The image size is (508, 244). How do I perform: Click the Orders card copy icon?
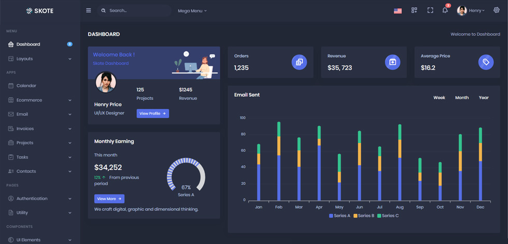tap(299, 62)
